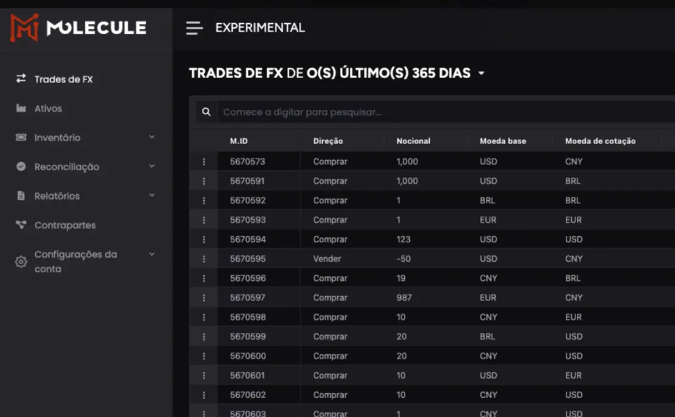Click the Inventário sidebar icon

(21, 137)
